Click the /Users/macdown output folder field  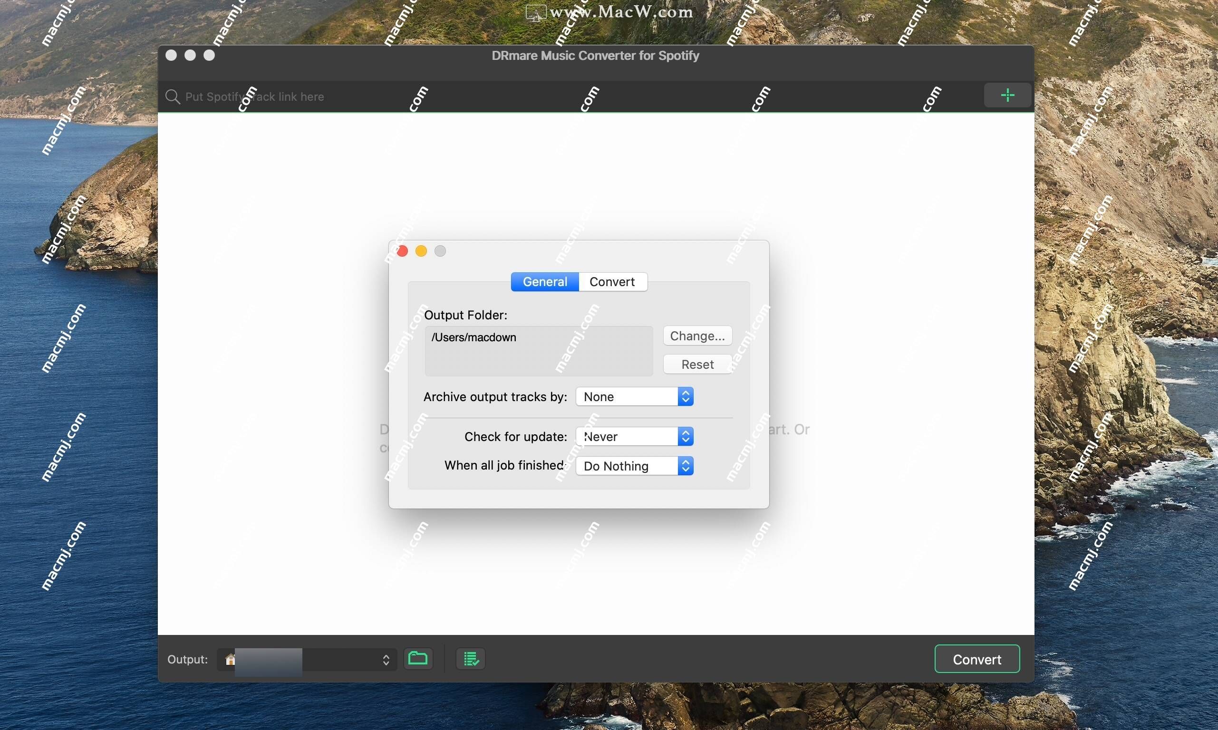(x=539, y=351)
